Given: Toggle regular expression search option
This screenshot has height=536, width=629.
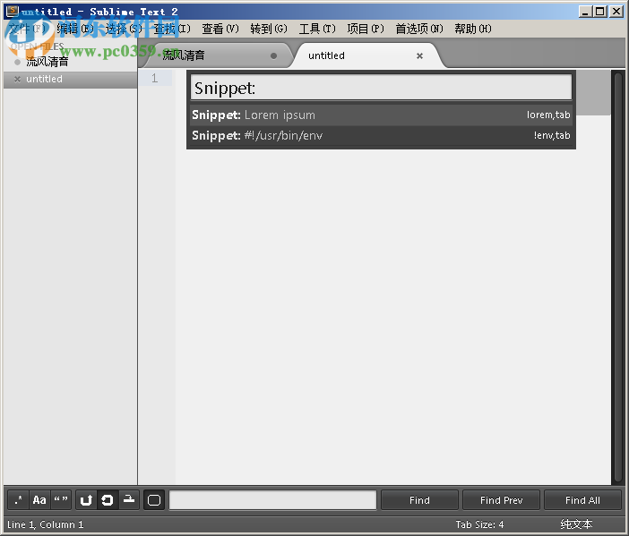Looking at the screenshot, I should tap(18, 500).
